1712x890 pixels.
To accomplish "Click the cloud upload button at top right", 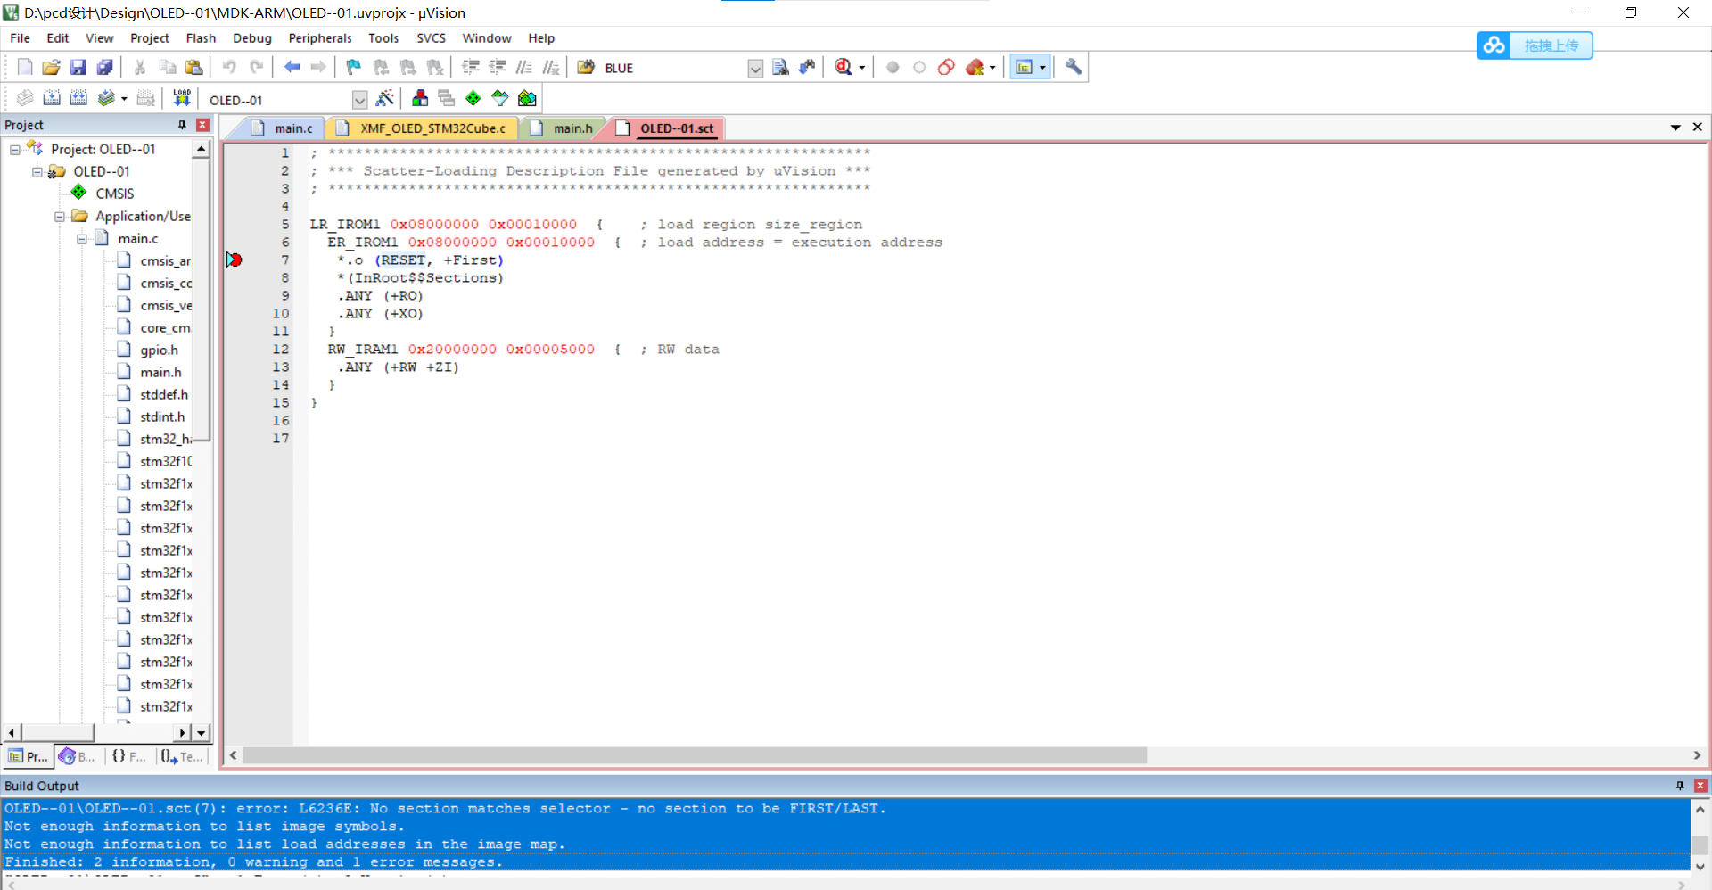I will (x=1535, y=45).
